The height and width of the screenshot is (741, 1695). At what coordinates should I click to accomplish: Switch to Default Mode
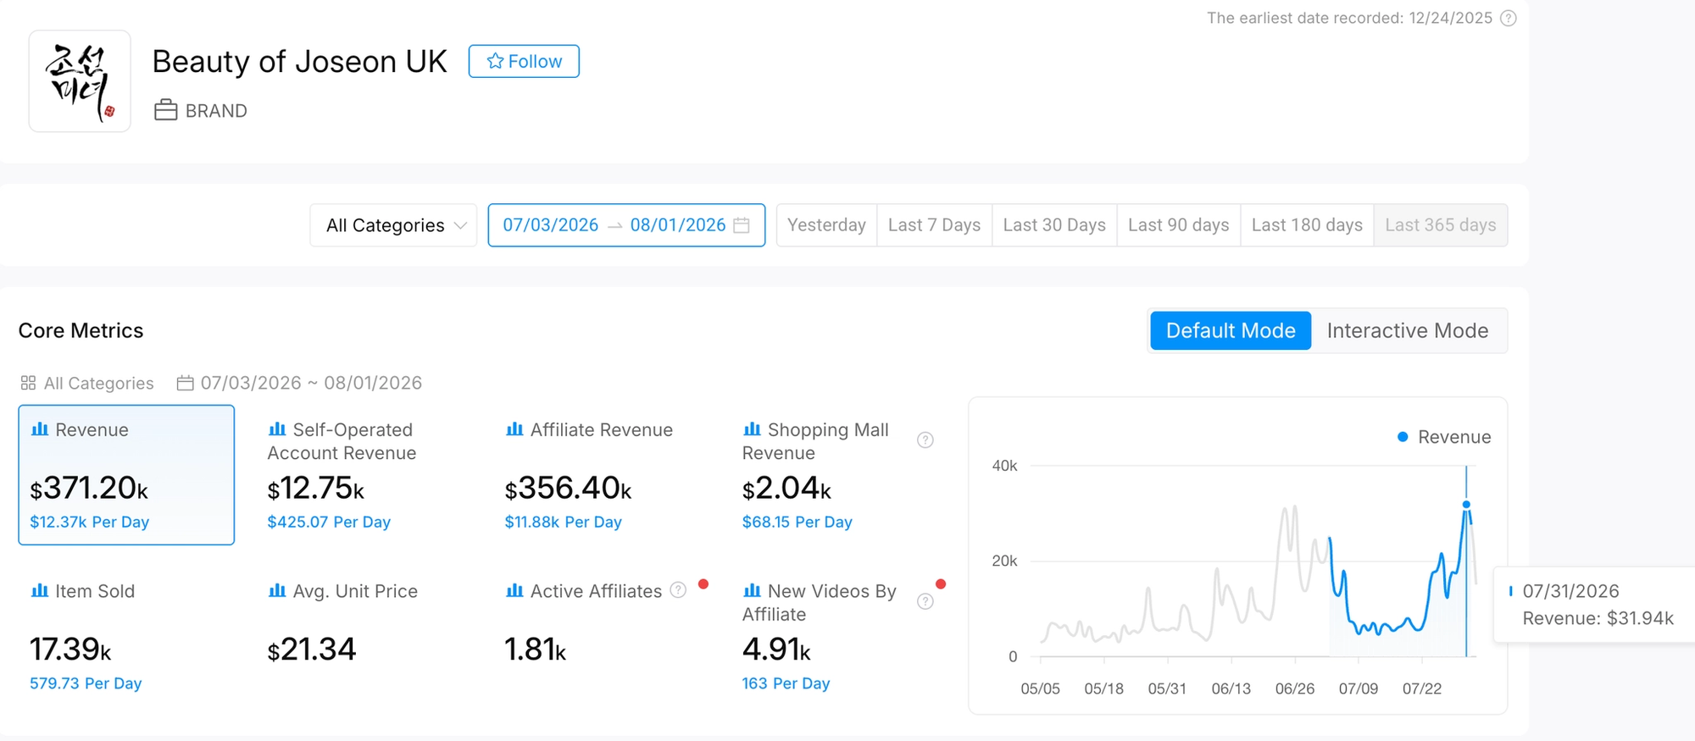pyautogui.click(x=1231, y=330)
